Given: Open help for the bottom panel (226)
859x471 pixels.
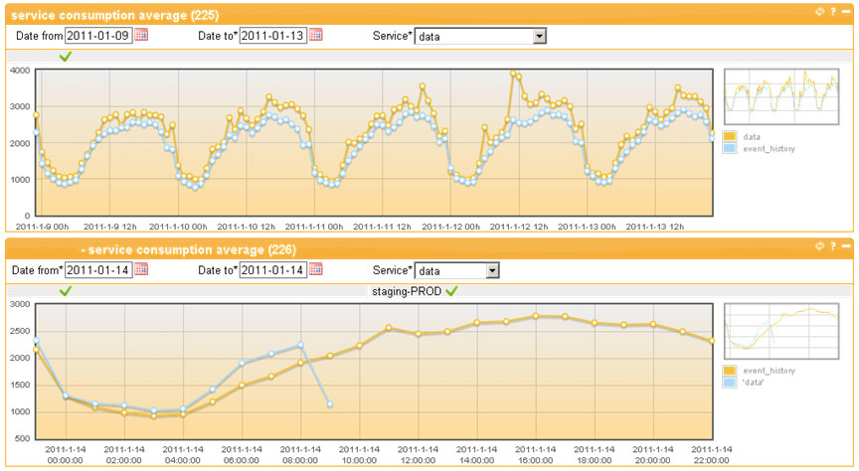Looking at the screenshot, I should pos(832,246).
